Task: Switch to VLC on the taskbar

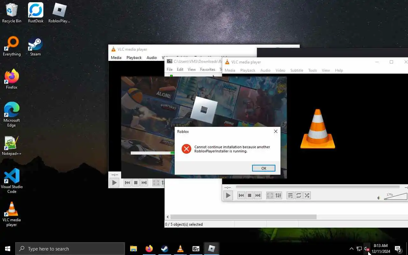Action: coord(180,249)
